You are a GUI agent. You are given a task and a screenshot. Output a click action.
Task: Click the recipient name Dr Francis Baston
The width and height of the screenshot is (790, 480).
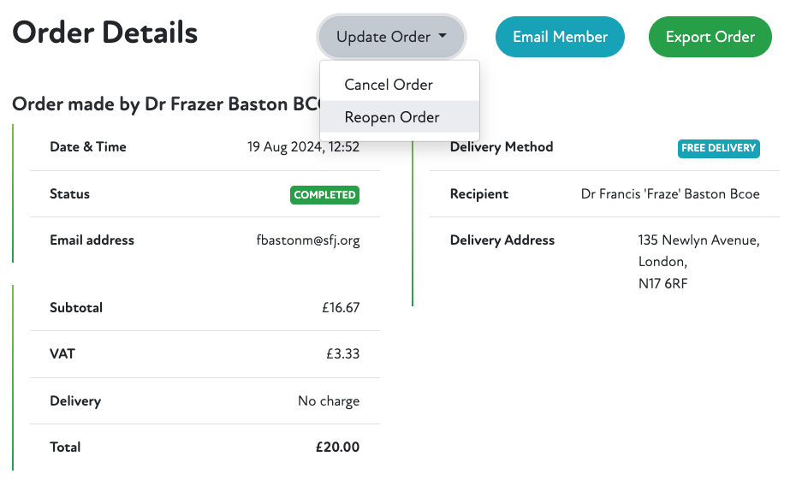pos(670,194)
